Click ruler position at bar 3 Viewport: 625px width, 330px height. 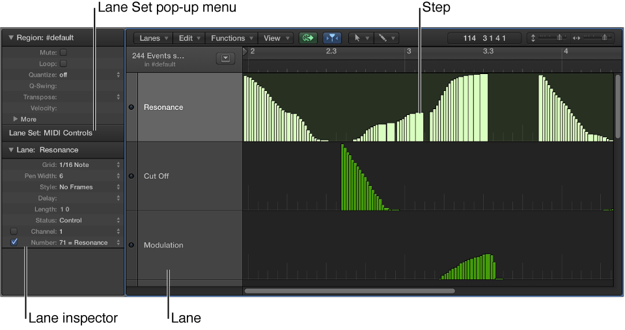point(409,51)
